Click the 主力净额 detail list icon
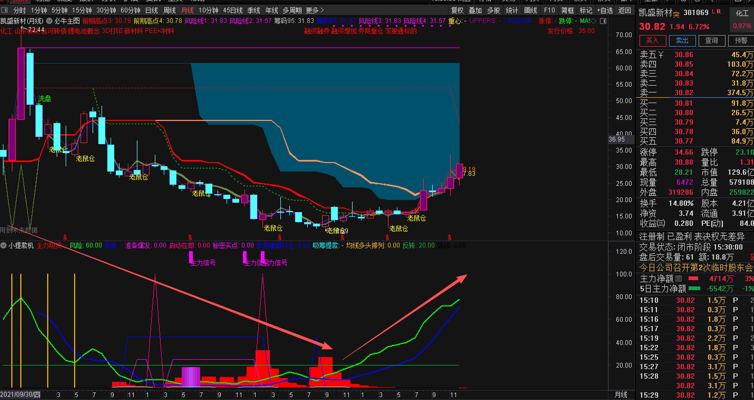Image resolution: width=754 pixels, height=400 pixels. pos(679,279)
